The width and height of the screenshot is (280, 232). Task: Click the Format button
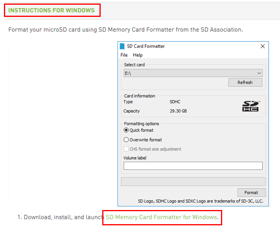tap(251, 193)
